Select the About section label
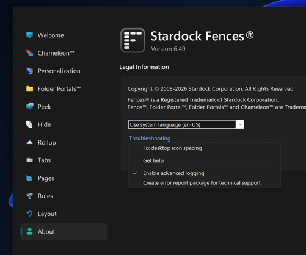 pos(46,232)
